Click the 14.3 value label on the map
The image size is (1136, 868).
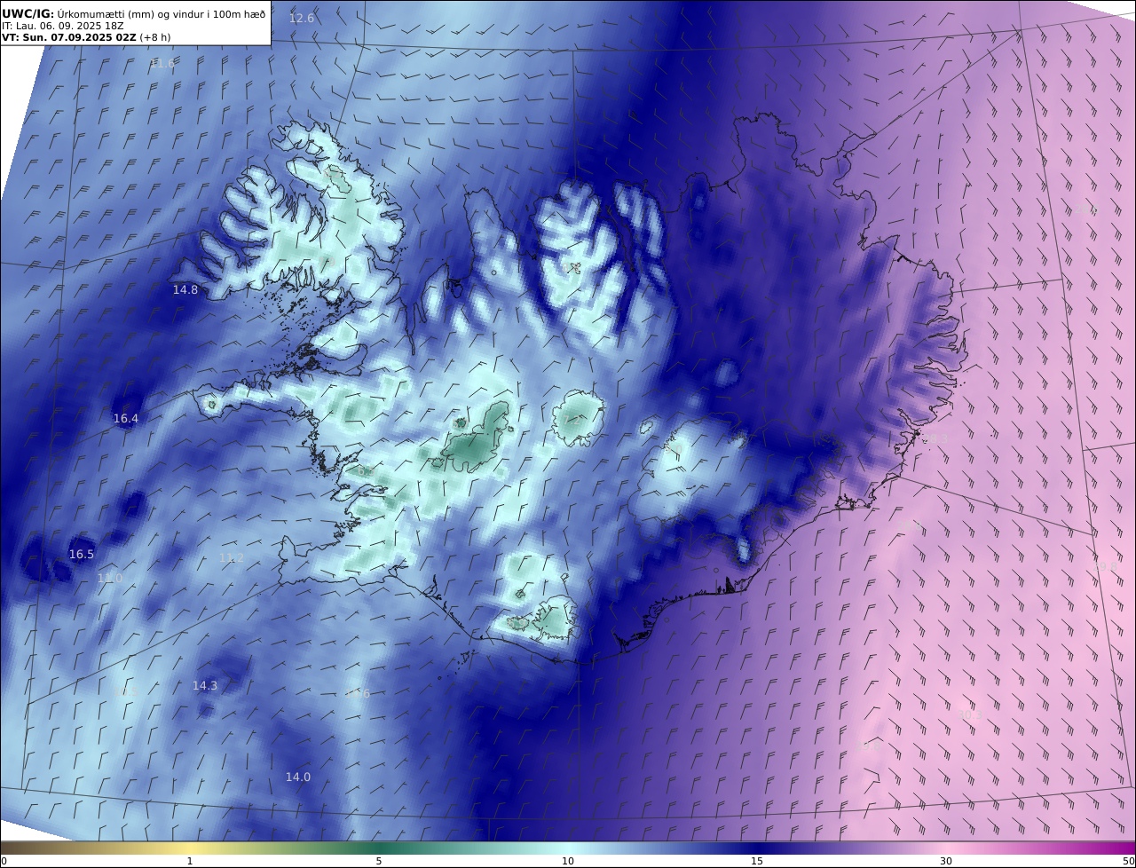click(x=205, y=685)
